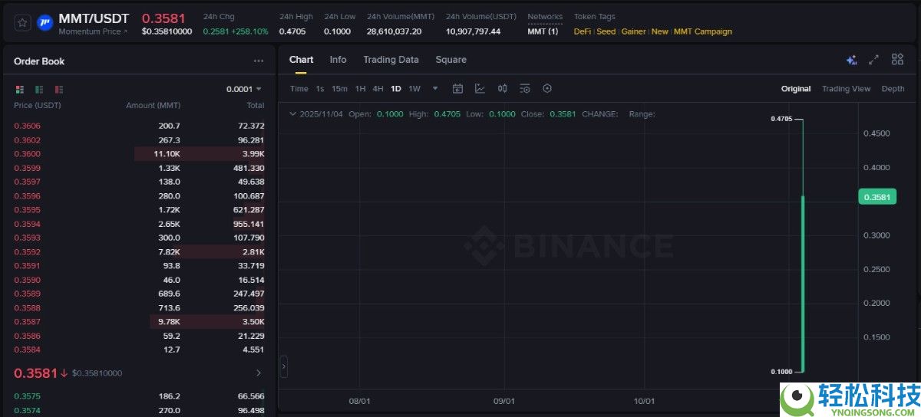Select the 0.3606 ask price row

pos(139,126)
